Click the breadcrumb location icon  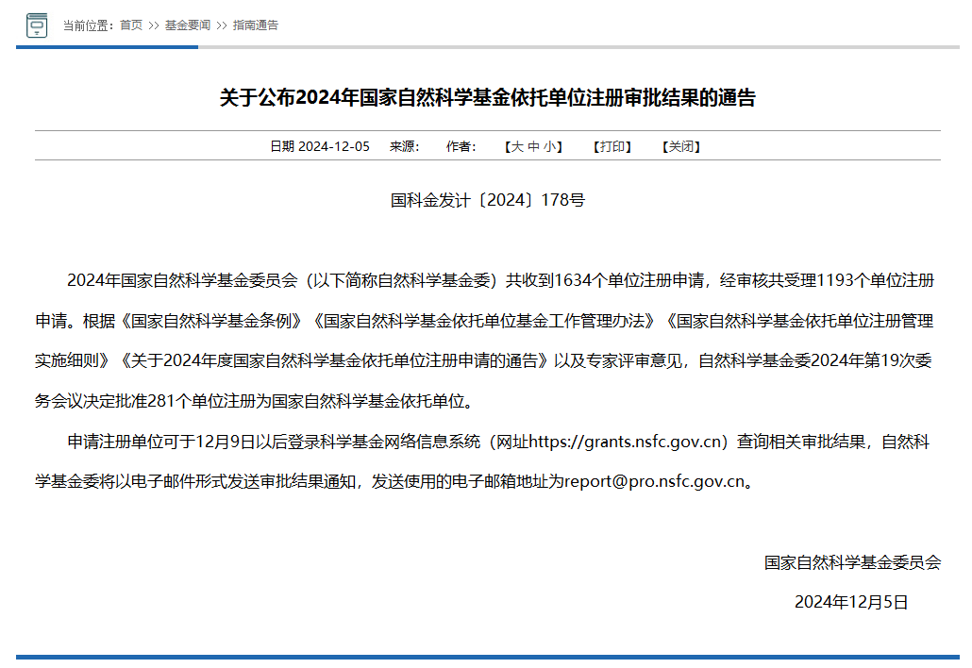click(36, 25)
